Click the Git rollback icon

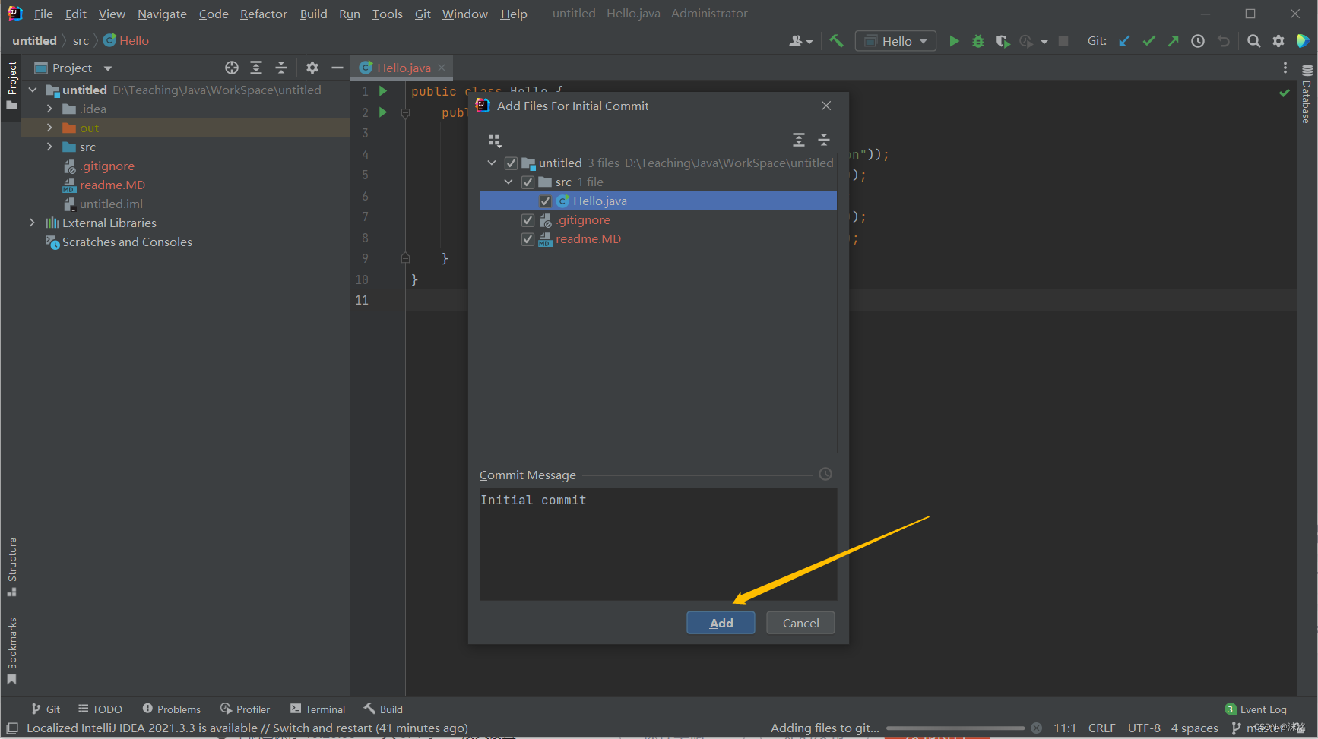pos(1223,41)
